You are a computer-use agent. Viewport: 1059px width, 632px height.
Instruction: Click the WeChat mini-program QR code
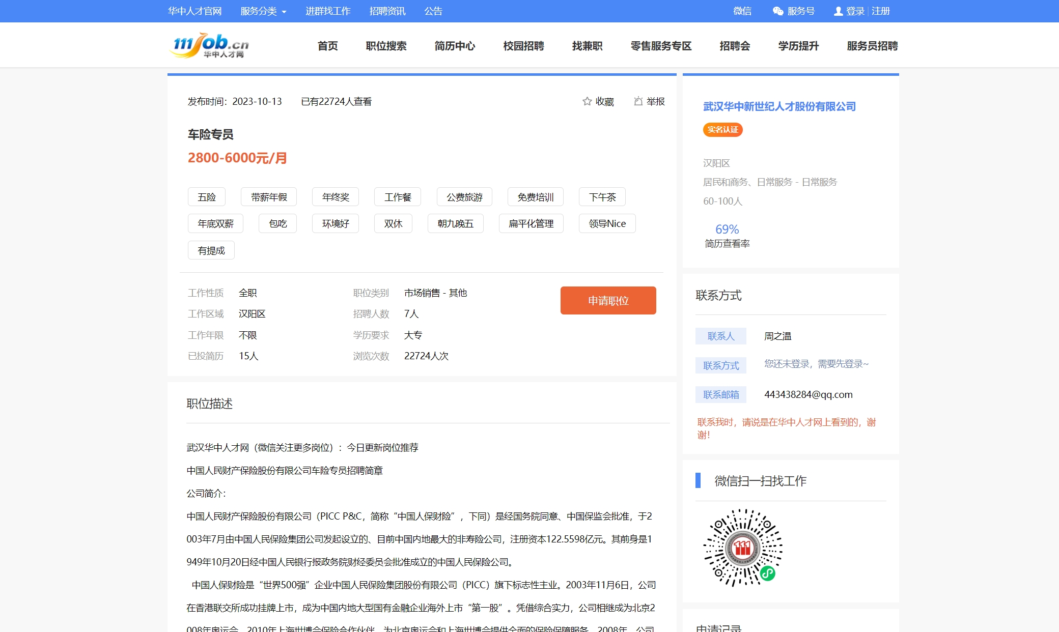tap(743, 548)
